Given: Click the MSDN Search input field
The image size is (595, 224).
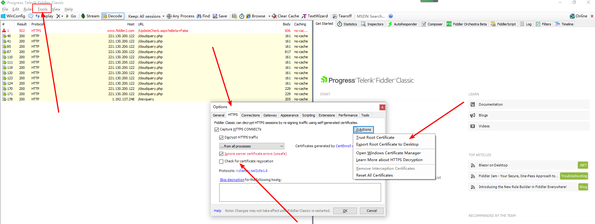Looking at the screenshot, I should click(x=371, y=16).
